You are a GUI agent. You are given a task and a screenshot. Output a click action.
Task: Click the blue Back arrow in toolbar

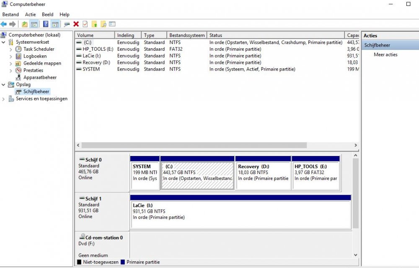4,24
